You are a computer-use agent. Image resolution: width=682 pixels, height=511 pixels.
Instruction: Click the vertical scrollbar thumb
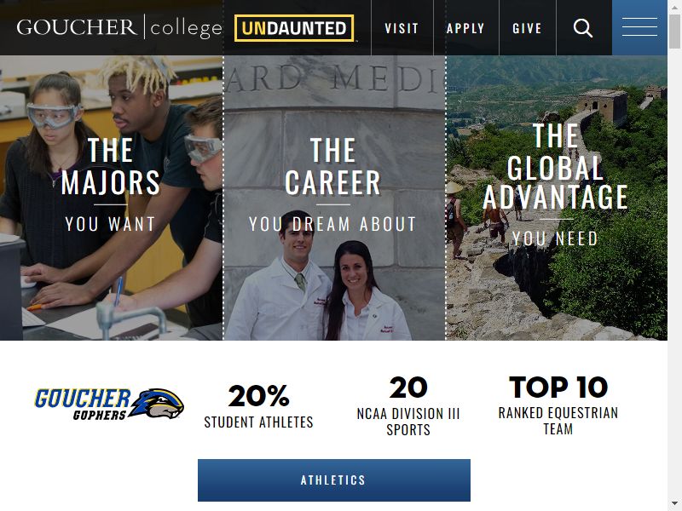(x=674, y=31)
